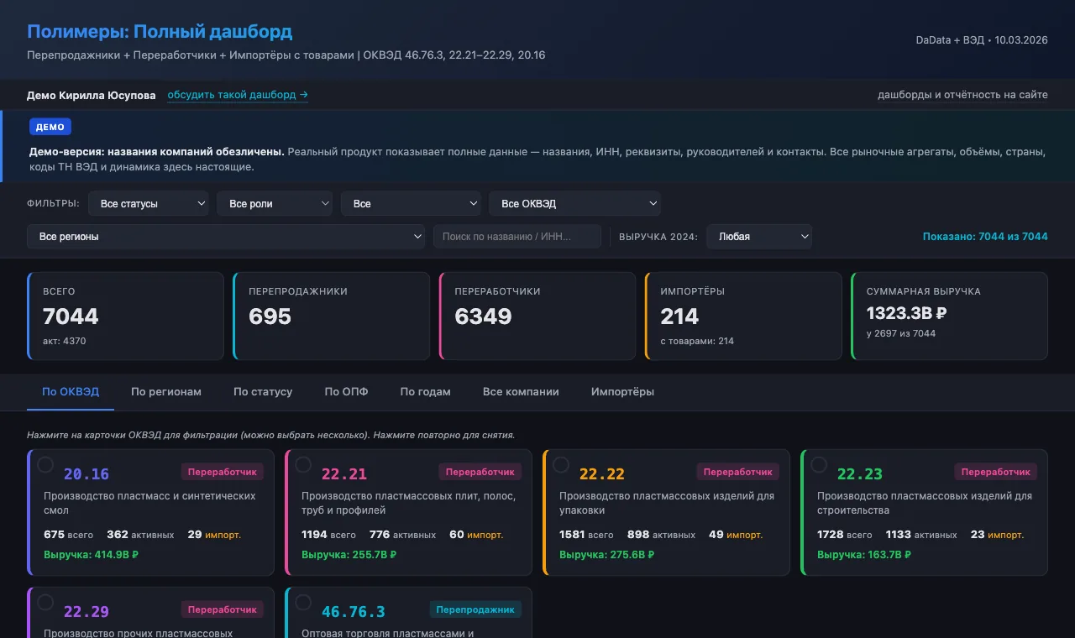Click the '60 импорт.' count
The height and width of the screenshot is (638, 1075).
click(476, 535)
